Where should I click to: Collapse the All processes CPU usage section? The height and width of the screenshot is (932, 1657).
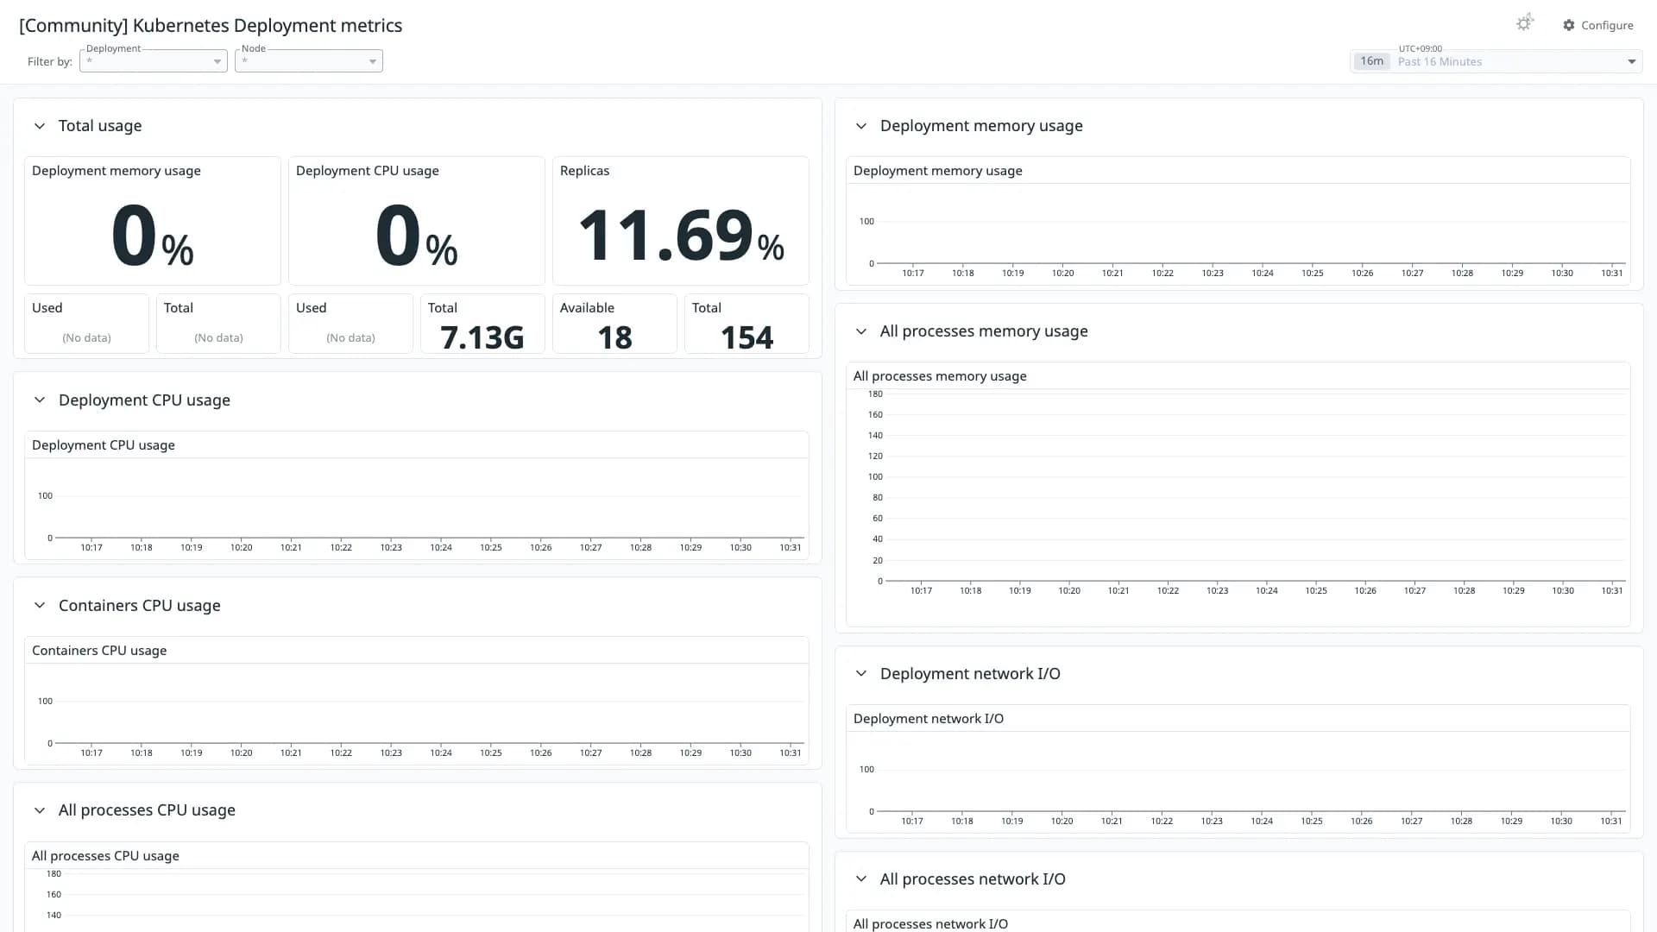pyautogui.click(x=40, y=810)
